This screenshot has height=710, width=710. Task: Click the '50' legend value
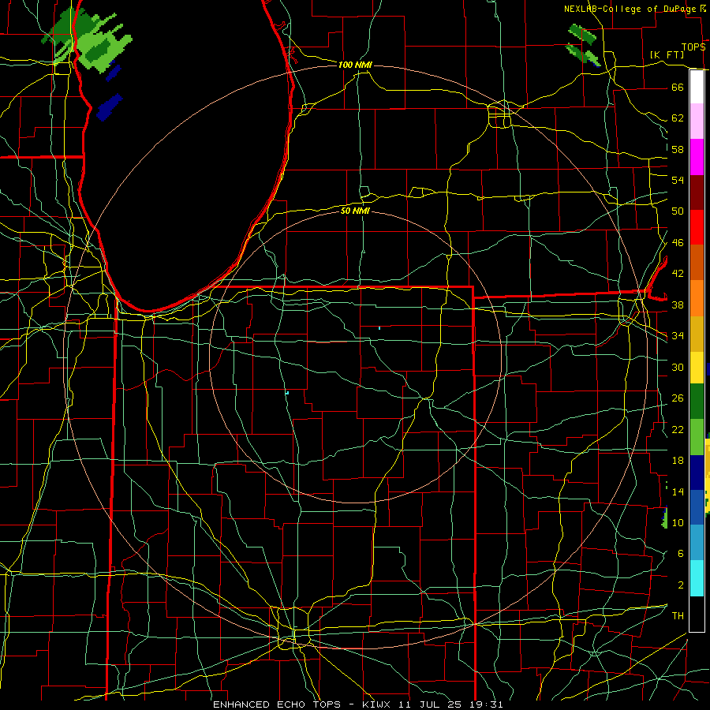tap(678, 211)
